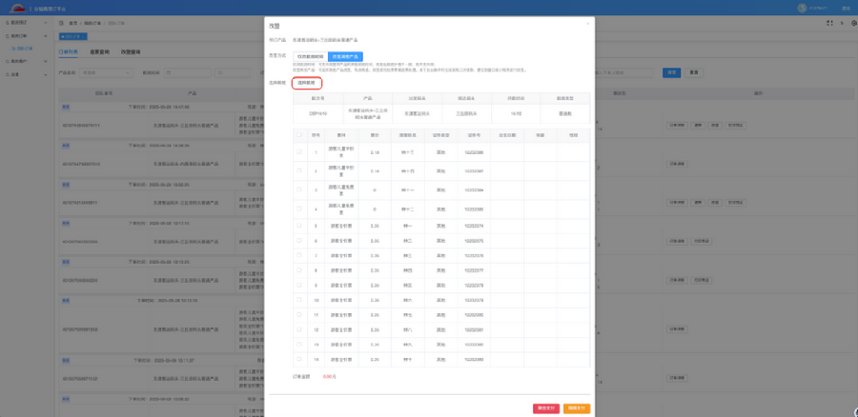
Task: Expand the 航班预订 sidebar menu chevron
Action: point(46,23)
